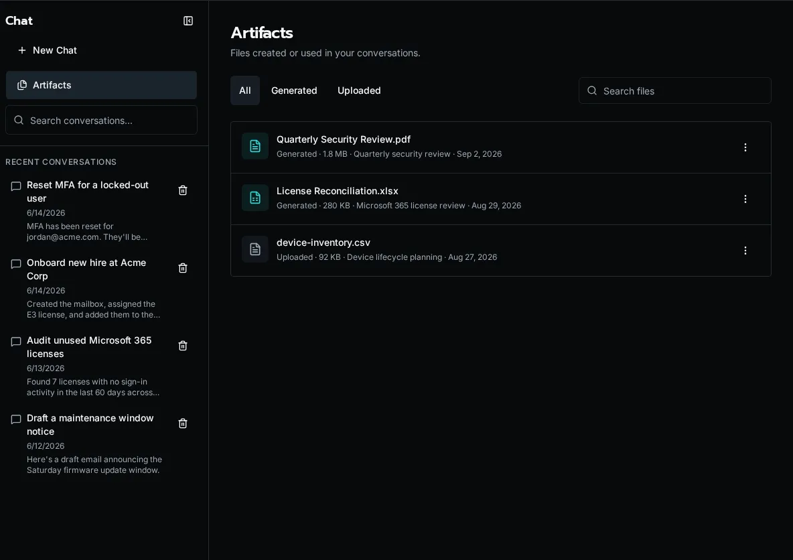Click the device-inventory.csv file icon

click(x=255, y=249)
